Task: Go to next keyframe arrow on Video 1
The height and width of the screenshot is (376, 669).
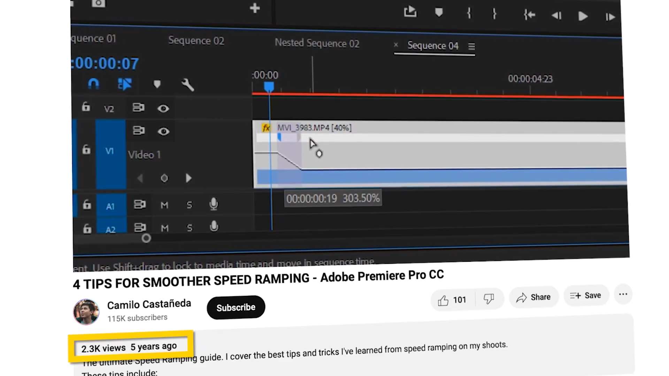Action: [189, 178]
